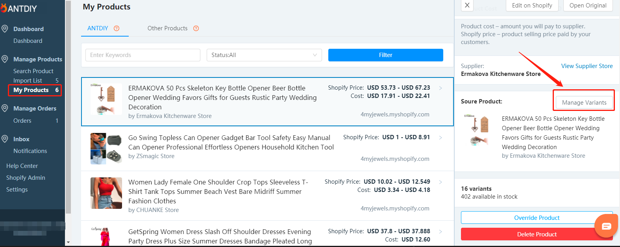Click the 'My Products' page heading
The height and width of the screenshot is (247, 620).
click(x=107, y=7)
